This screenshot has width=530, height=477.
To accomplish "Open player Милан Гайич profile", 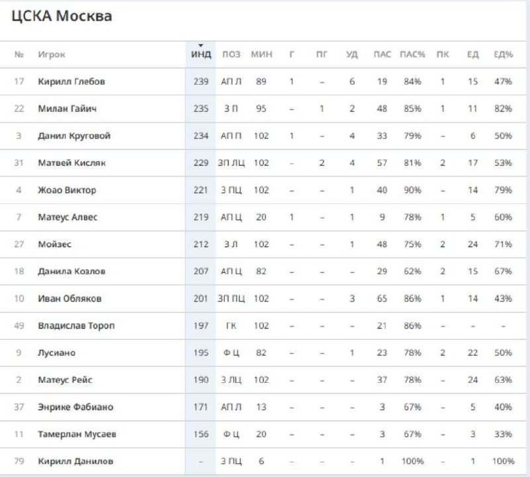I will tap(67, 109).
